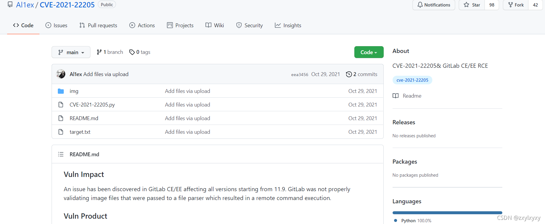Viewport: 545px width, 224px height.
Task: Star this repository
Action: pyautogui.click(x=472, y=5)
